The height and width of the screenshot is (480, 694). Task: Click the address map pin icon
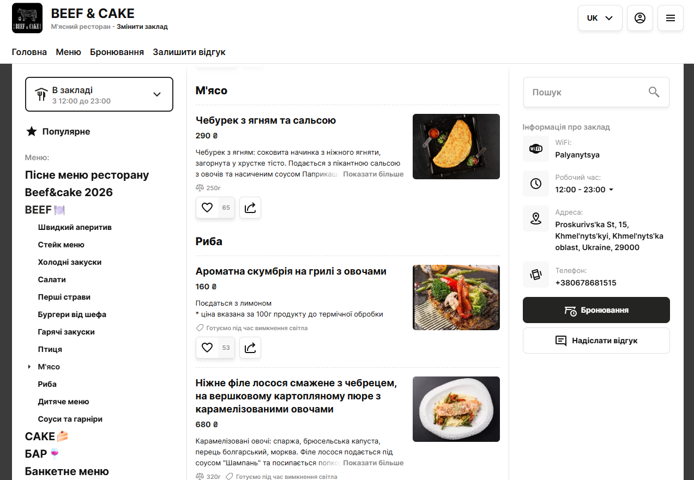(536, 218)
